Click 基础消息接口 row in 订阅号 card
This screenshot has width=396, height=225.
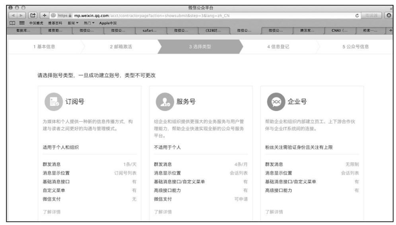89,182
